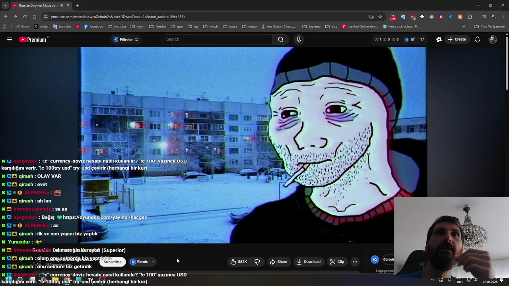509x286 pixels.
Task: Open the twitter bookmark
Action: (x=41, y=27)
